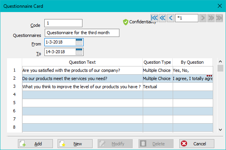Click empty Question Text cell in row 5

tap(82, 103)
